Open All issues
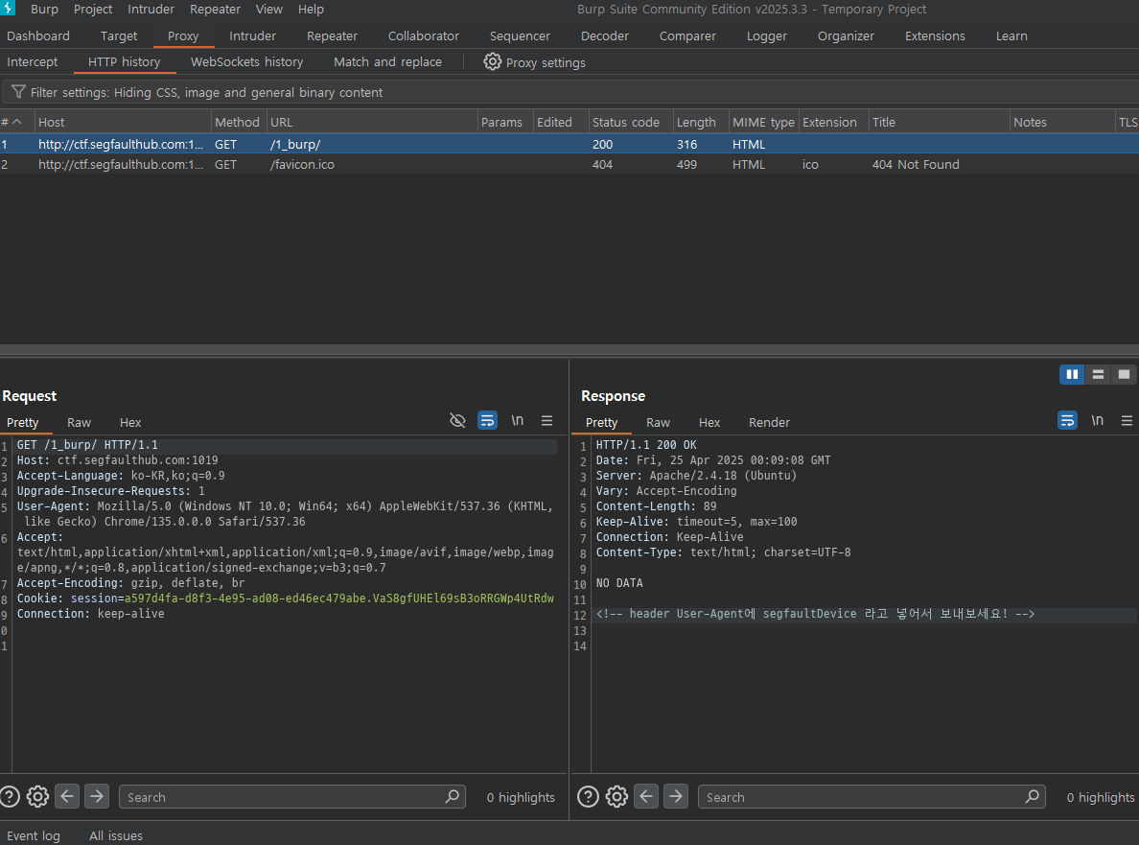Screen dimensions: 1139x845 click(x=115, y=835)
